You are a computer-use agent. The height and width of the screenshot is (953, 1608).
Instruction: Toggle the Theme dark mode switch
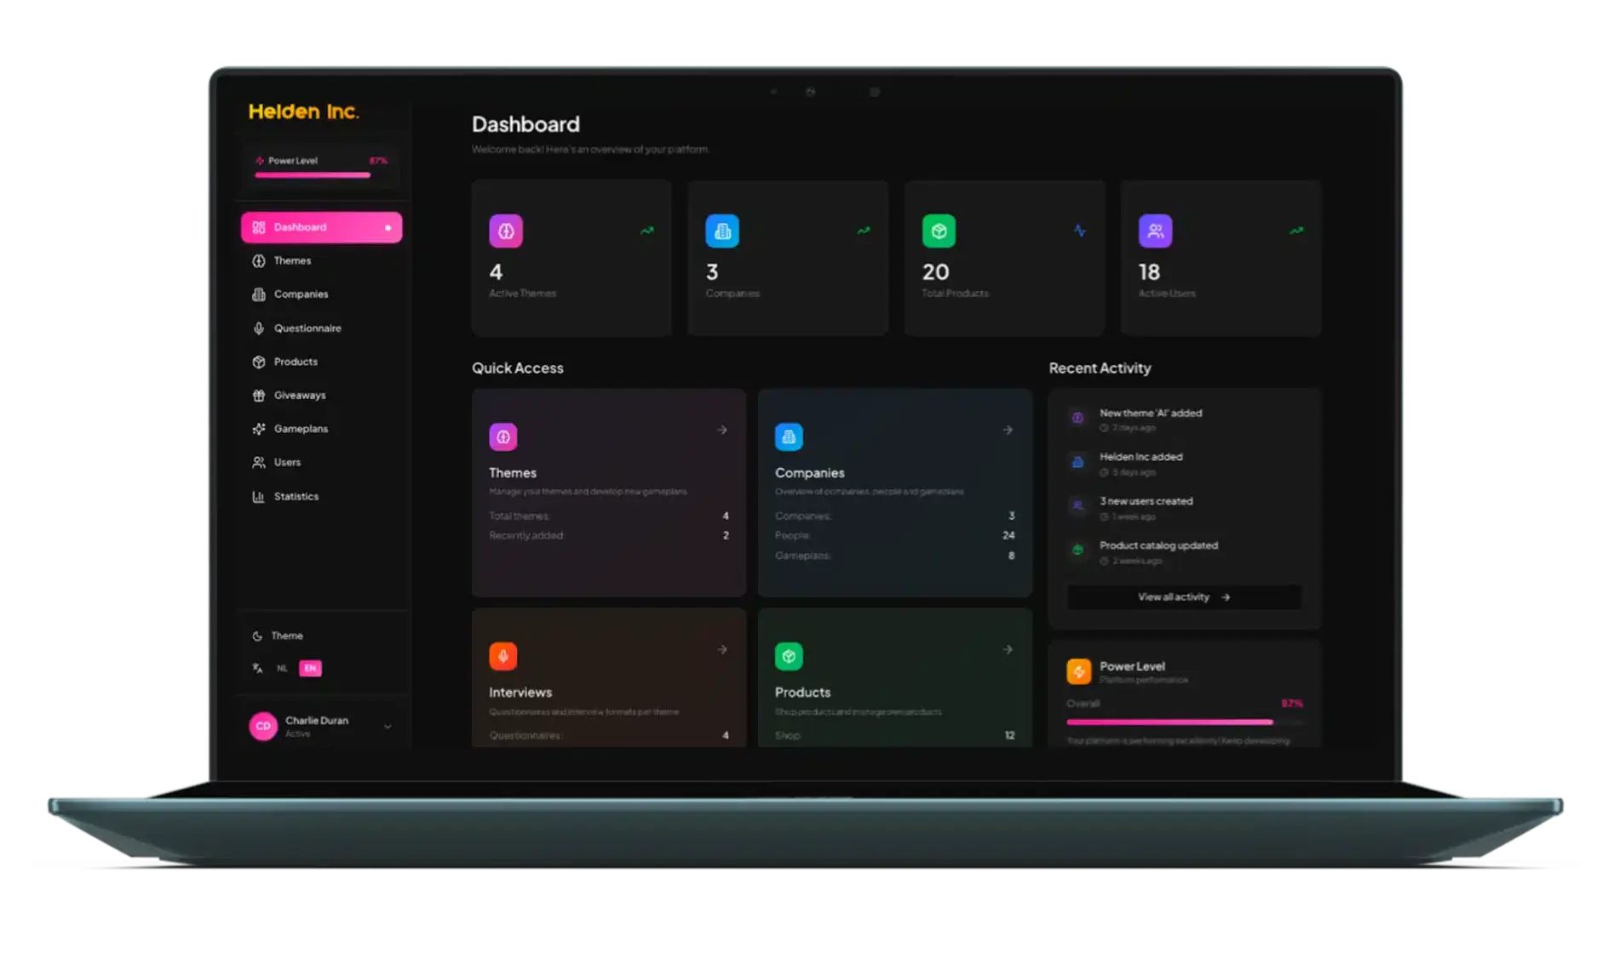278,636
